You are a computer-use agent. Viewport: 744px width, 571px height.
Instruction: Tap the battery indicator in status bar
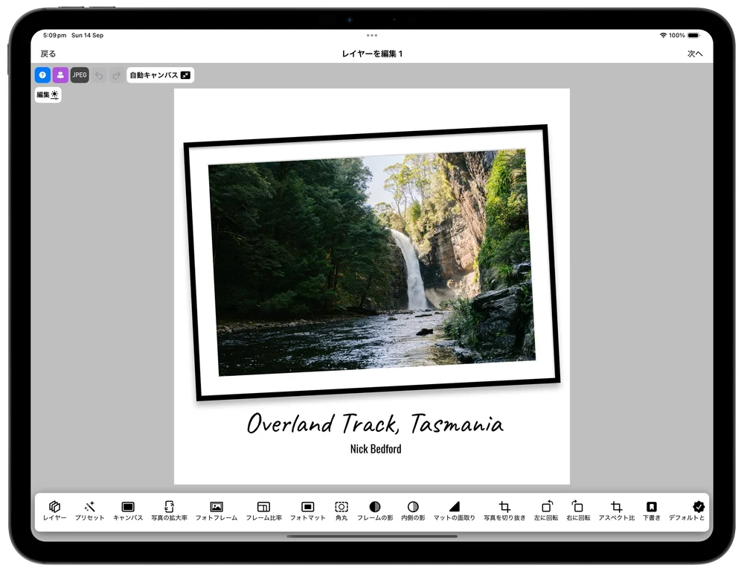click(693, 35)
